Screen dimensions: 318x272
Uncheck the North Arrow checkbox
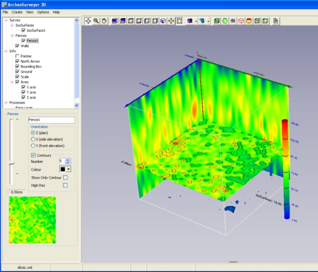point(17,61)
